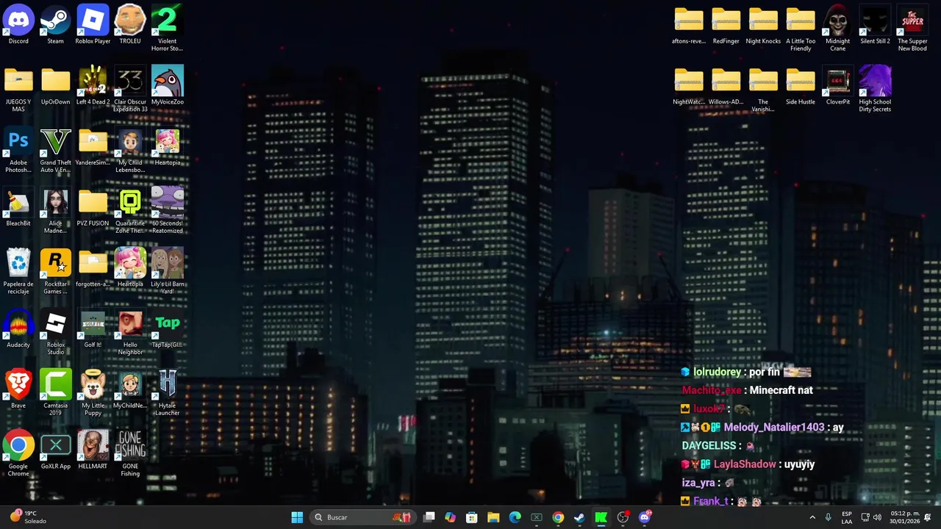Launch Hytale Launcher shortcut
This screenshot has height=529, width=941.
(167, 394)
